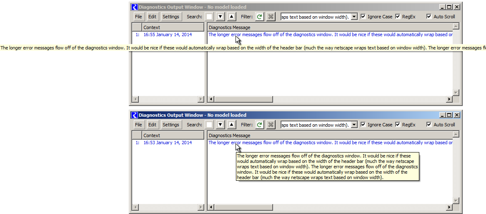Search downward arrow in top window
The height and width of the screenshot is (214, 486).
tap(220, 17)
